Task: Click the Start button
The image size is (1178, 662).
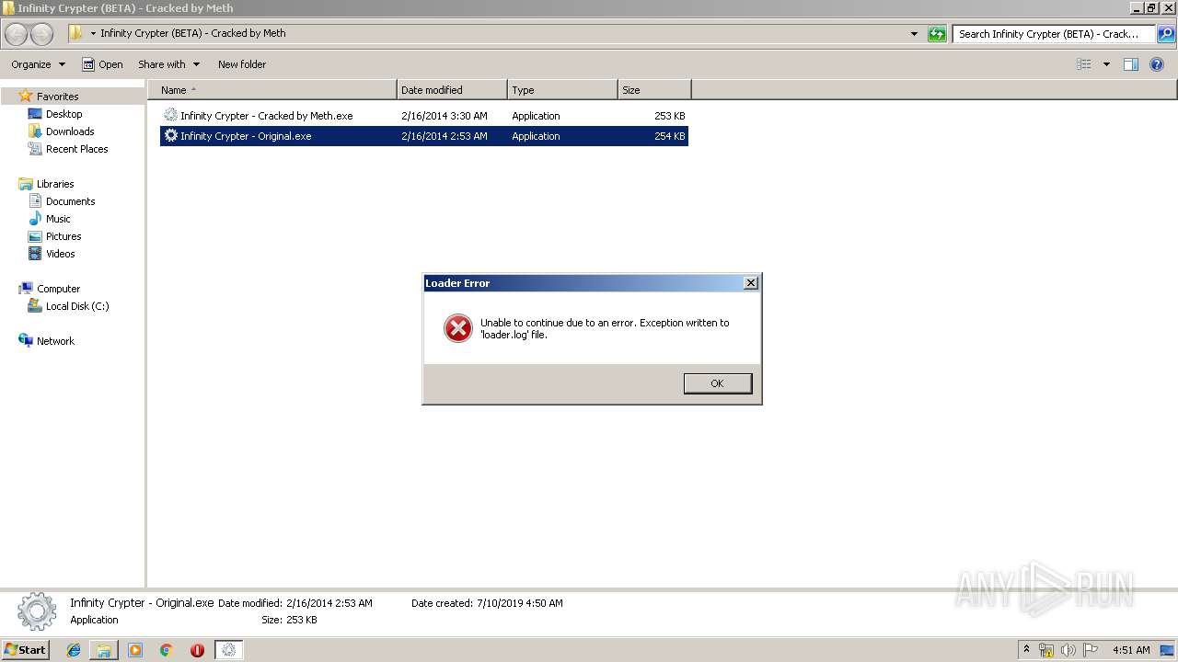Action: [26, 649]
